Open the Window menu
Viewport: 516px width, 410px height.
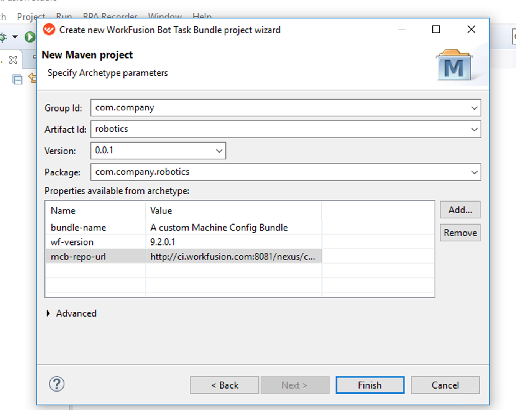pos(165,17)
